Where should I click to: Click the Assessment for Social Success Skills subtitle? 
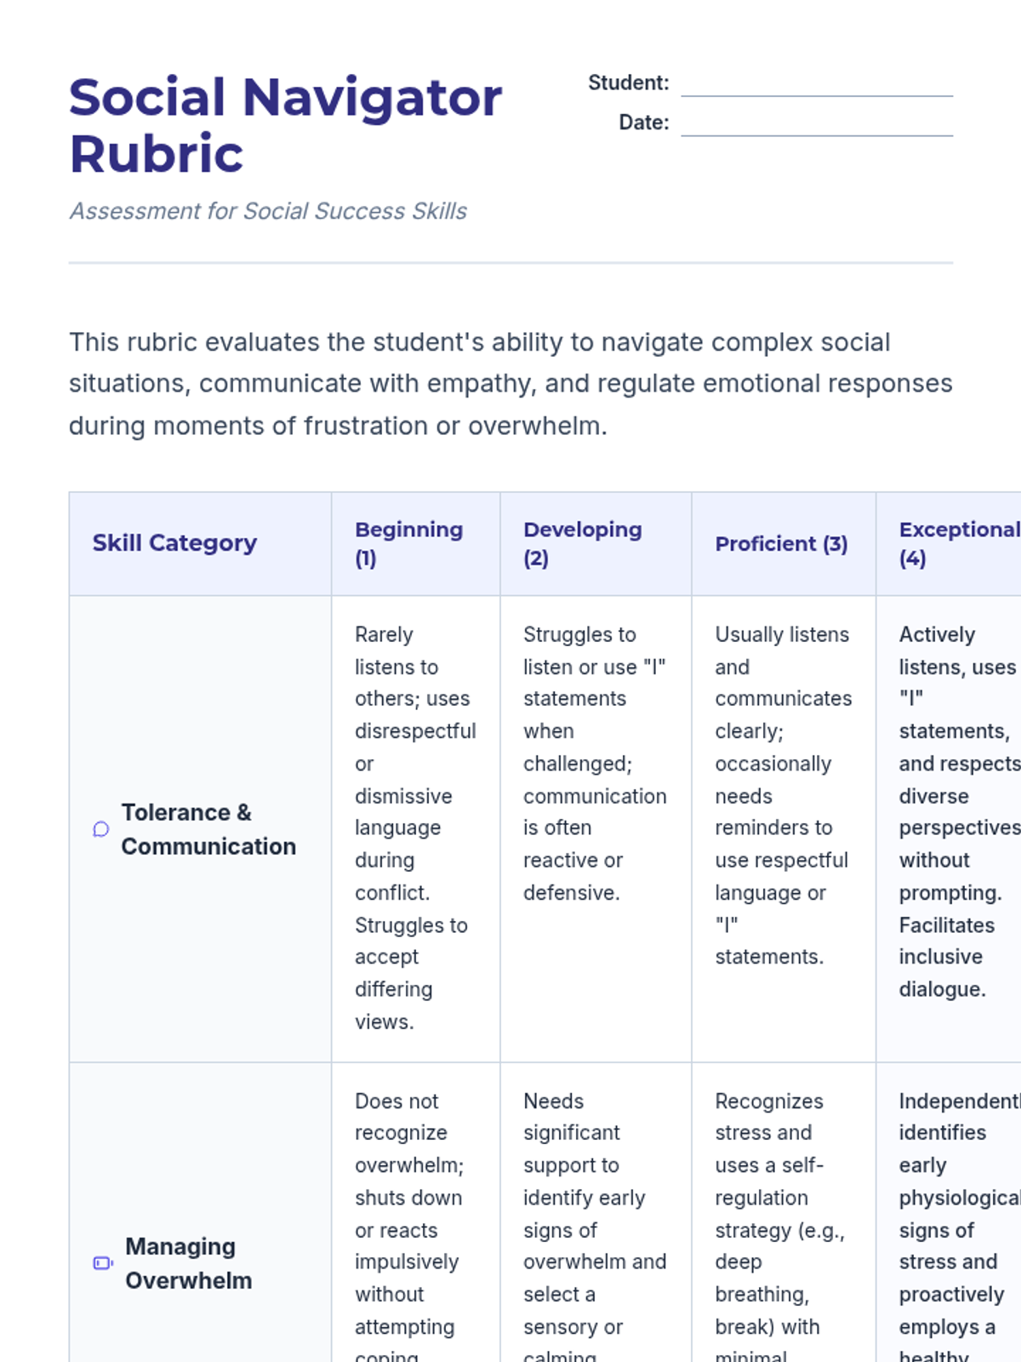point(268,211)
